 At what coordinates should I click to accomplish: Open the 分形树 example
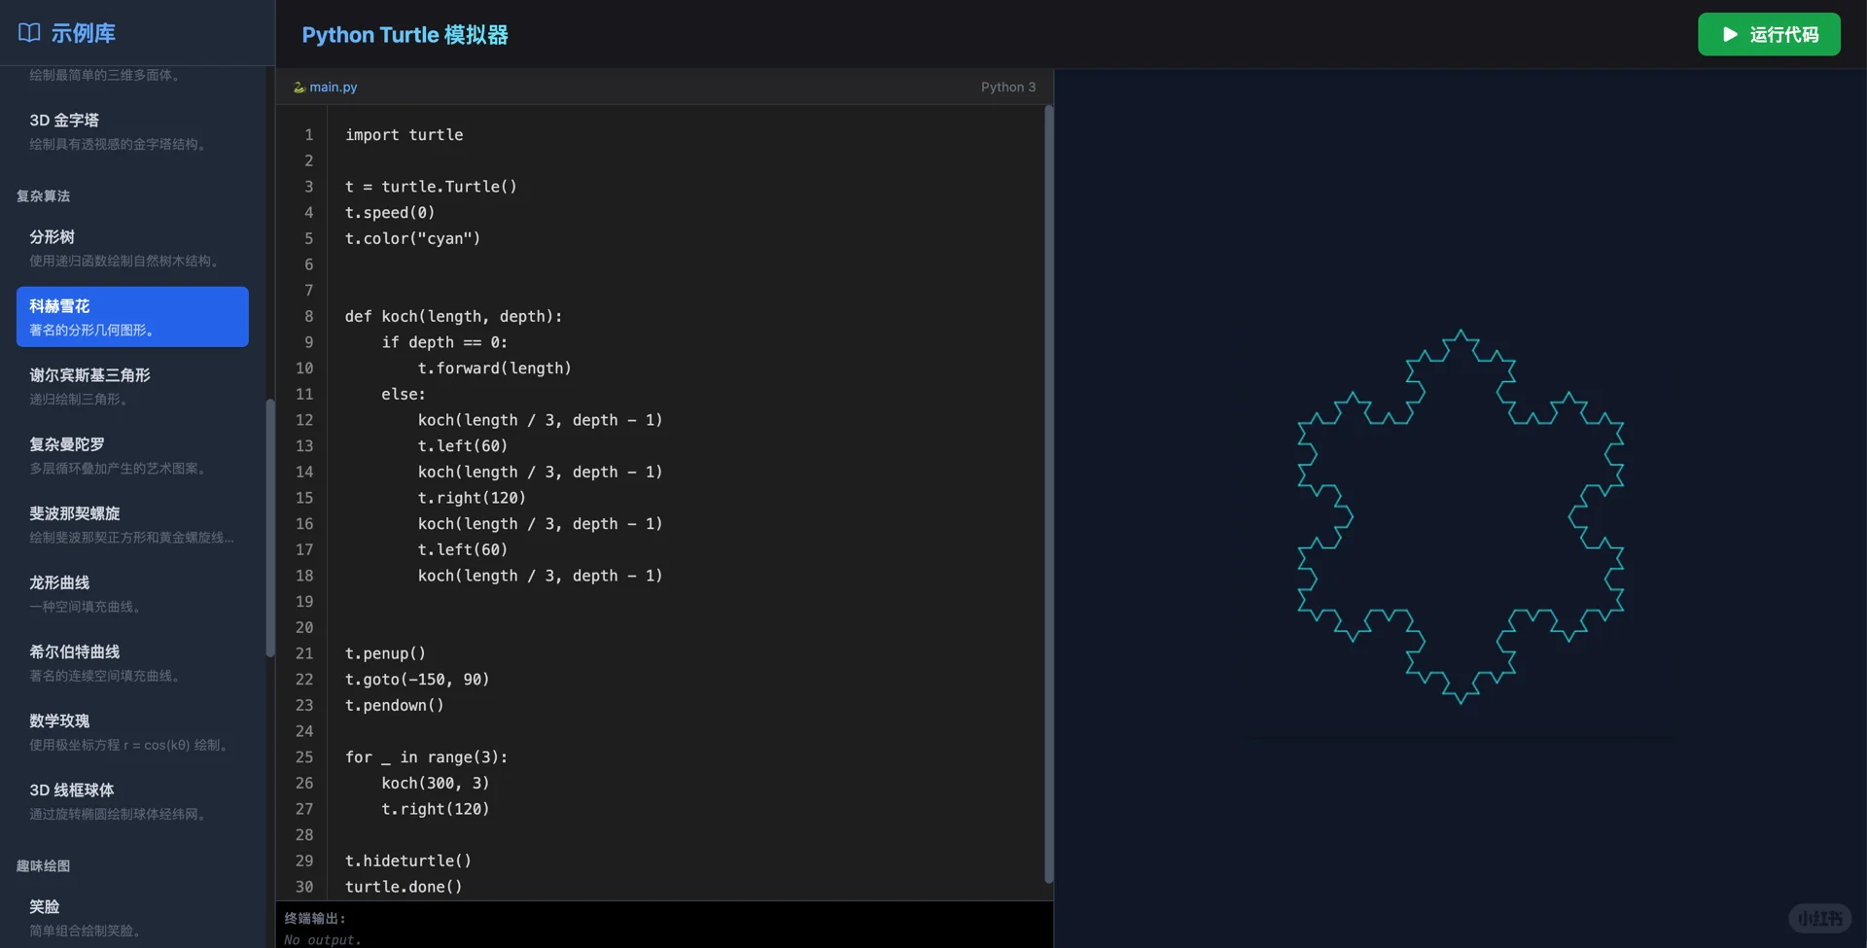pos(131,247)
